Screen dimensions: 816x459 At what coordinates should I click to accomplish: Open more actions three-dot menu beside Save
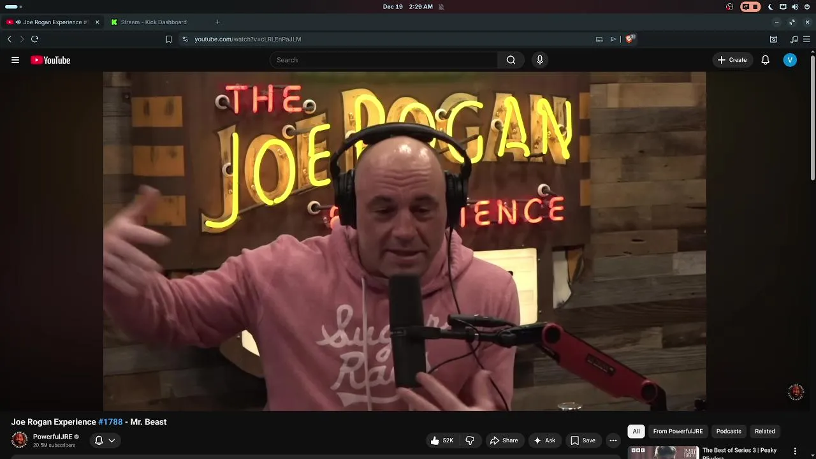click(x=613, y=441)
